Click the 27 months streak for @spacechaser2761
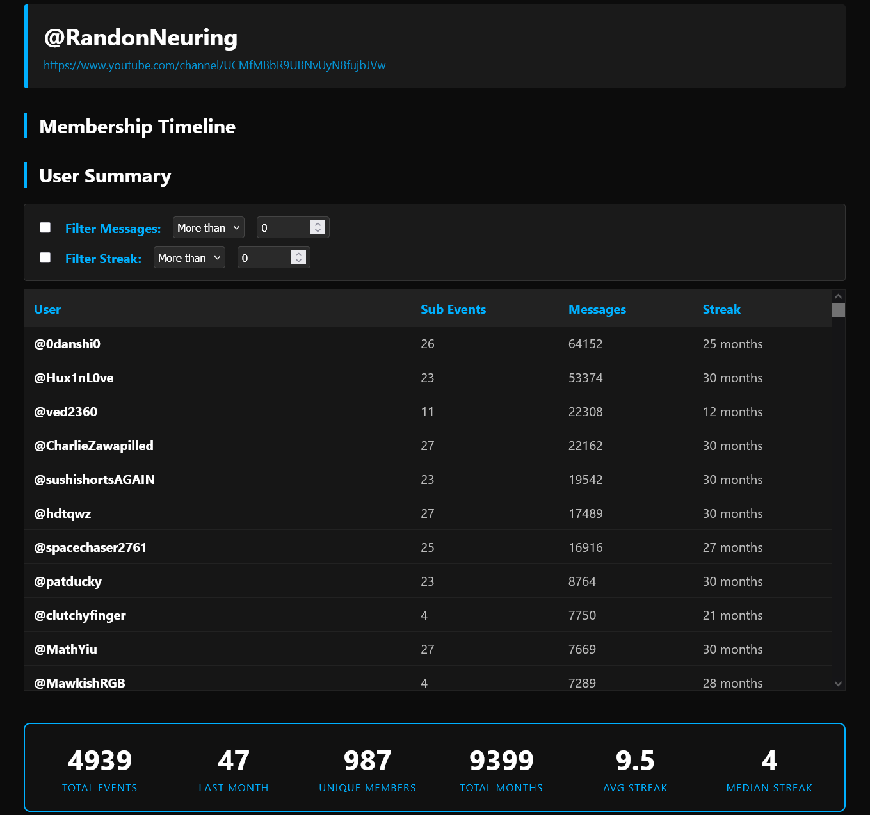This screenshot has width=870, height=815. (733, 547)
